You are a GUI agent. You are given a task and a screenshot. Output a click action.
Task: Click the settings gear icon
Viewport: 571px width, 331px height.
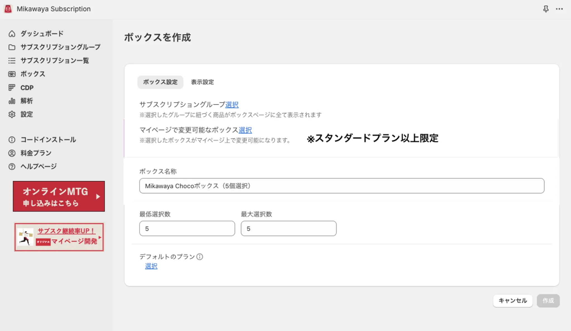point(12,114)
